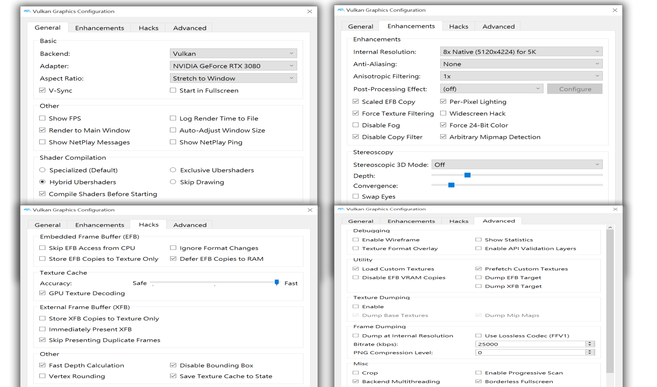
Task: Click the Advanced tab vertical scrollbar
Action: click(x=610, y=301)
